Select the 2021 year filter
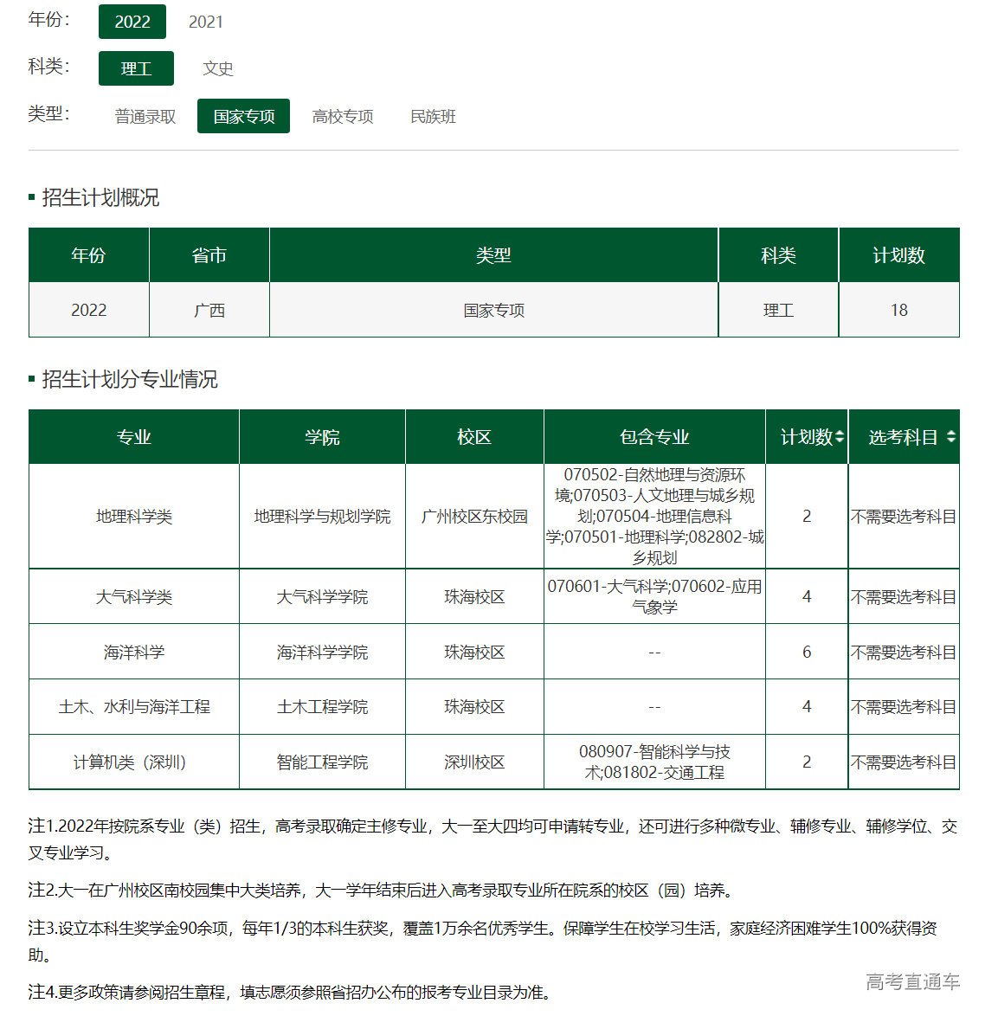 click(205, 22)
